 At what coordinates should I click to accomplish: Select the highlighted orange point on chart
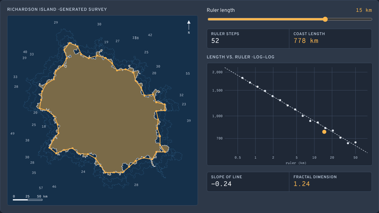click(324, 132)
